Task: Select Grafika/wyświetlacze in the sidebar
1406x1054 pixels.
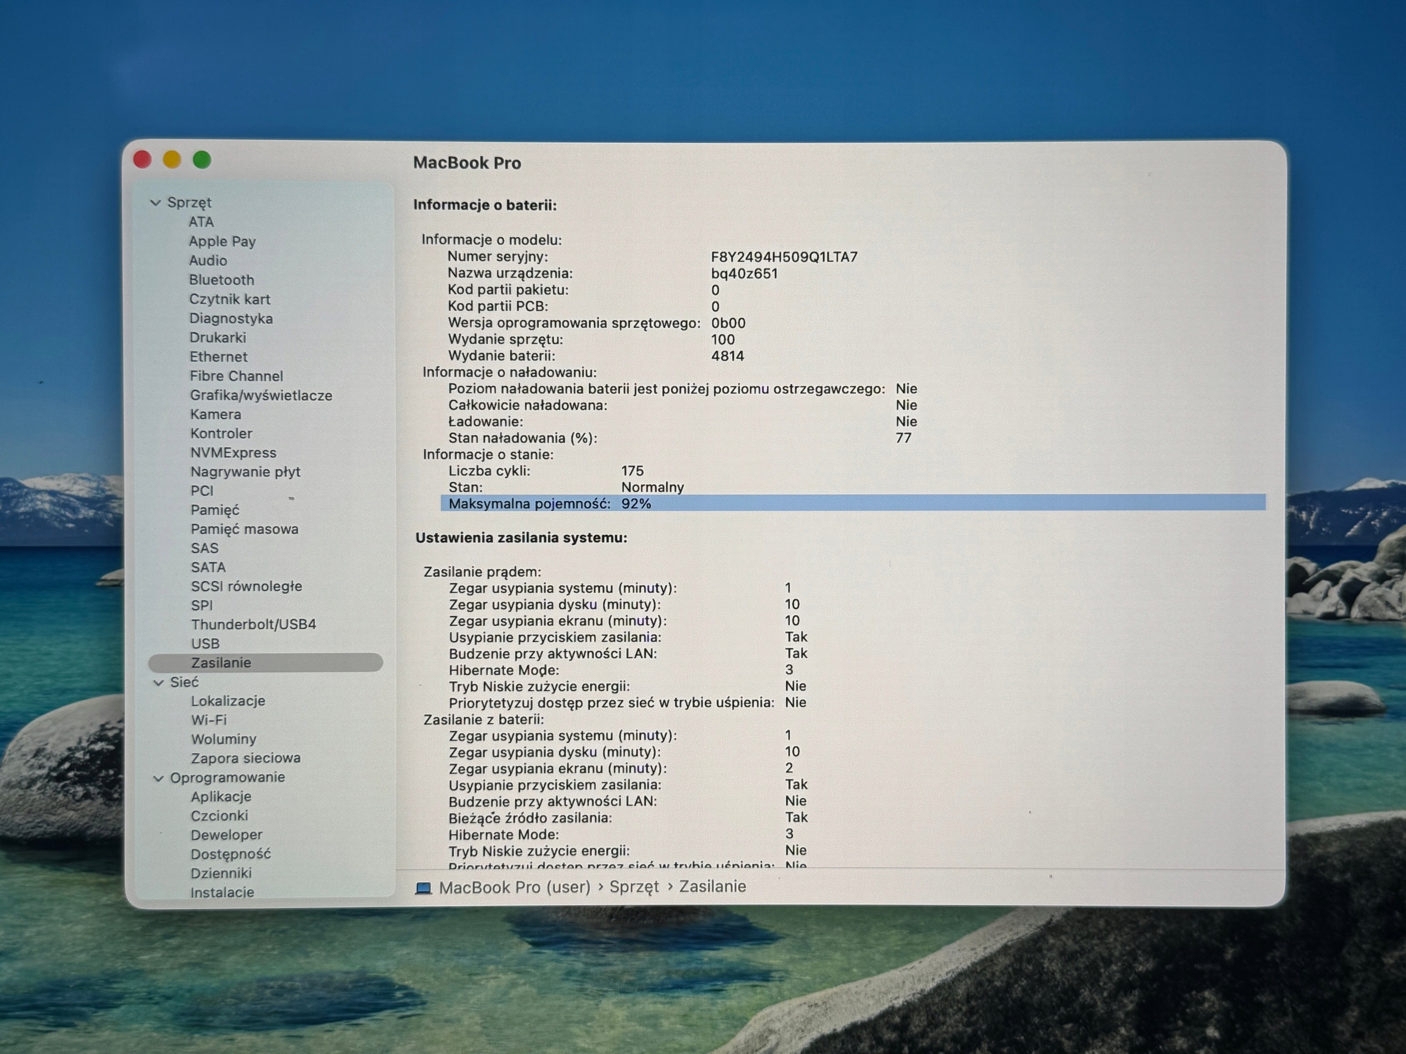Action: pos(261,395)
